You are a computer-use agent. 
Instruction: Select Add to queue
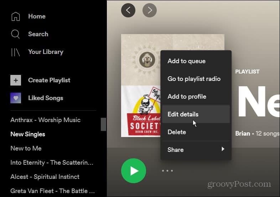click(x=196, y=61)
